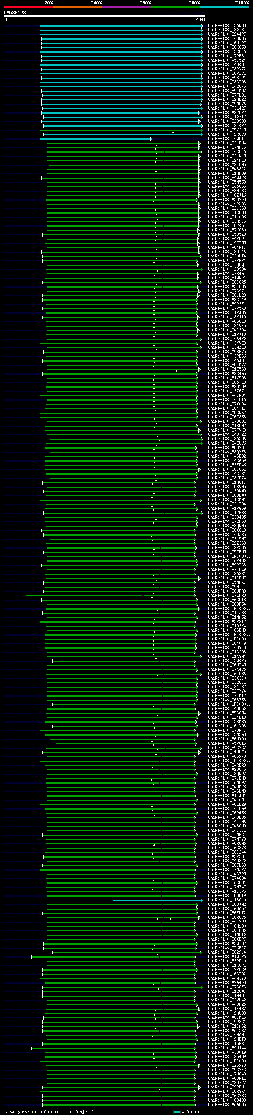Select hit label UniRef100_Q1IPU7
Screen dimensions: 253x1115
[x=227, y=578]
